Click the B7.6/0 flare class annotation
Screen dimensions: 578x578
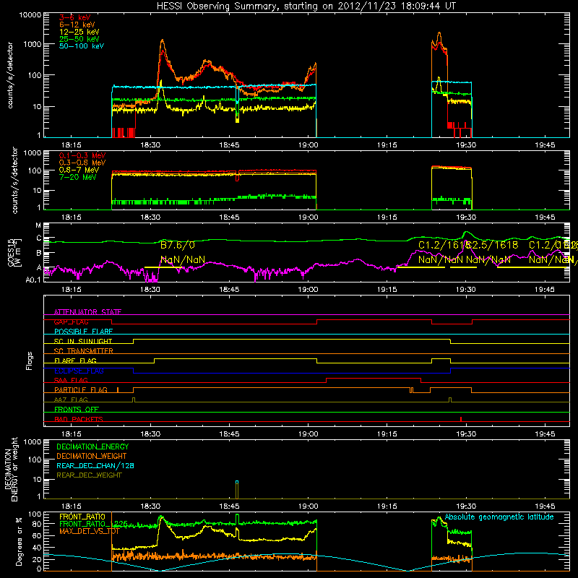pos(178,245)
